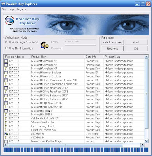Click key icon for SQL Server 2005 Product Key
This screenshot has width=152, height=156.
pos(6,107)
